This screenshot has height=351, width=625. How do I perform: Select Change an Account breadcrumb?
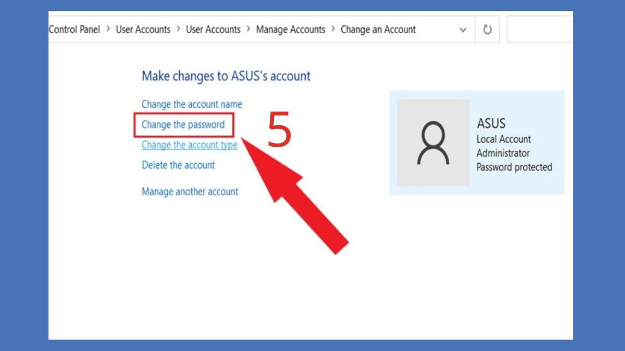378,30
